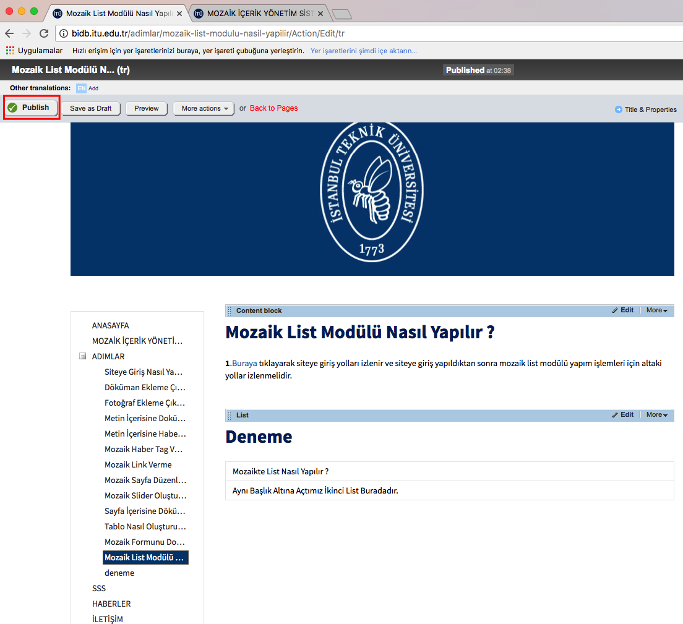Image resolution: width=683 pixels, height=624 pixels.
Task: Click heading 'Mozaik List Modülü Nasıl Yapılır ?'
Action: coord(360,332)
